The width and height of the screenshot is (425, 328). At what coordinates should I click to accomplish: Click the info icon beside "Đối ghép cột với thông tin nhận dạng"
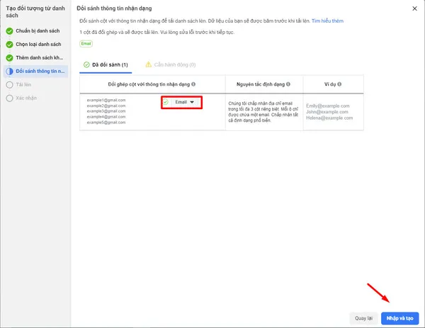click(x=195, y=84)
